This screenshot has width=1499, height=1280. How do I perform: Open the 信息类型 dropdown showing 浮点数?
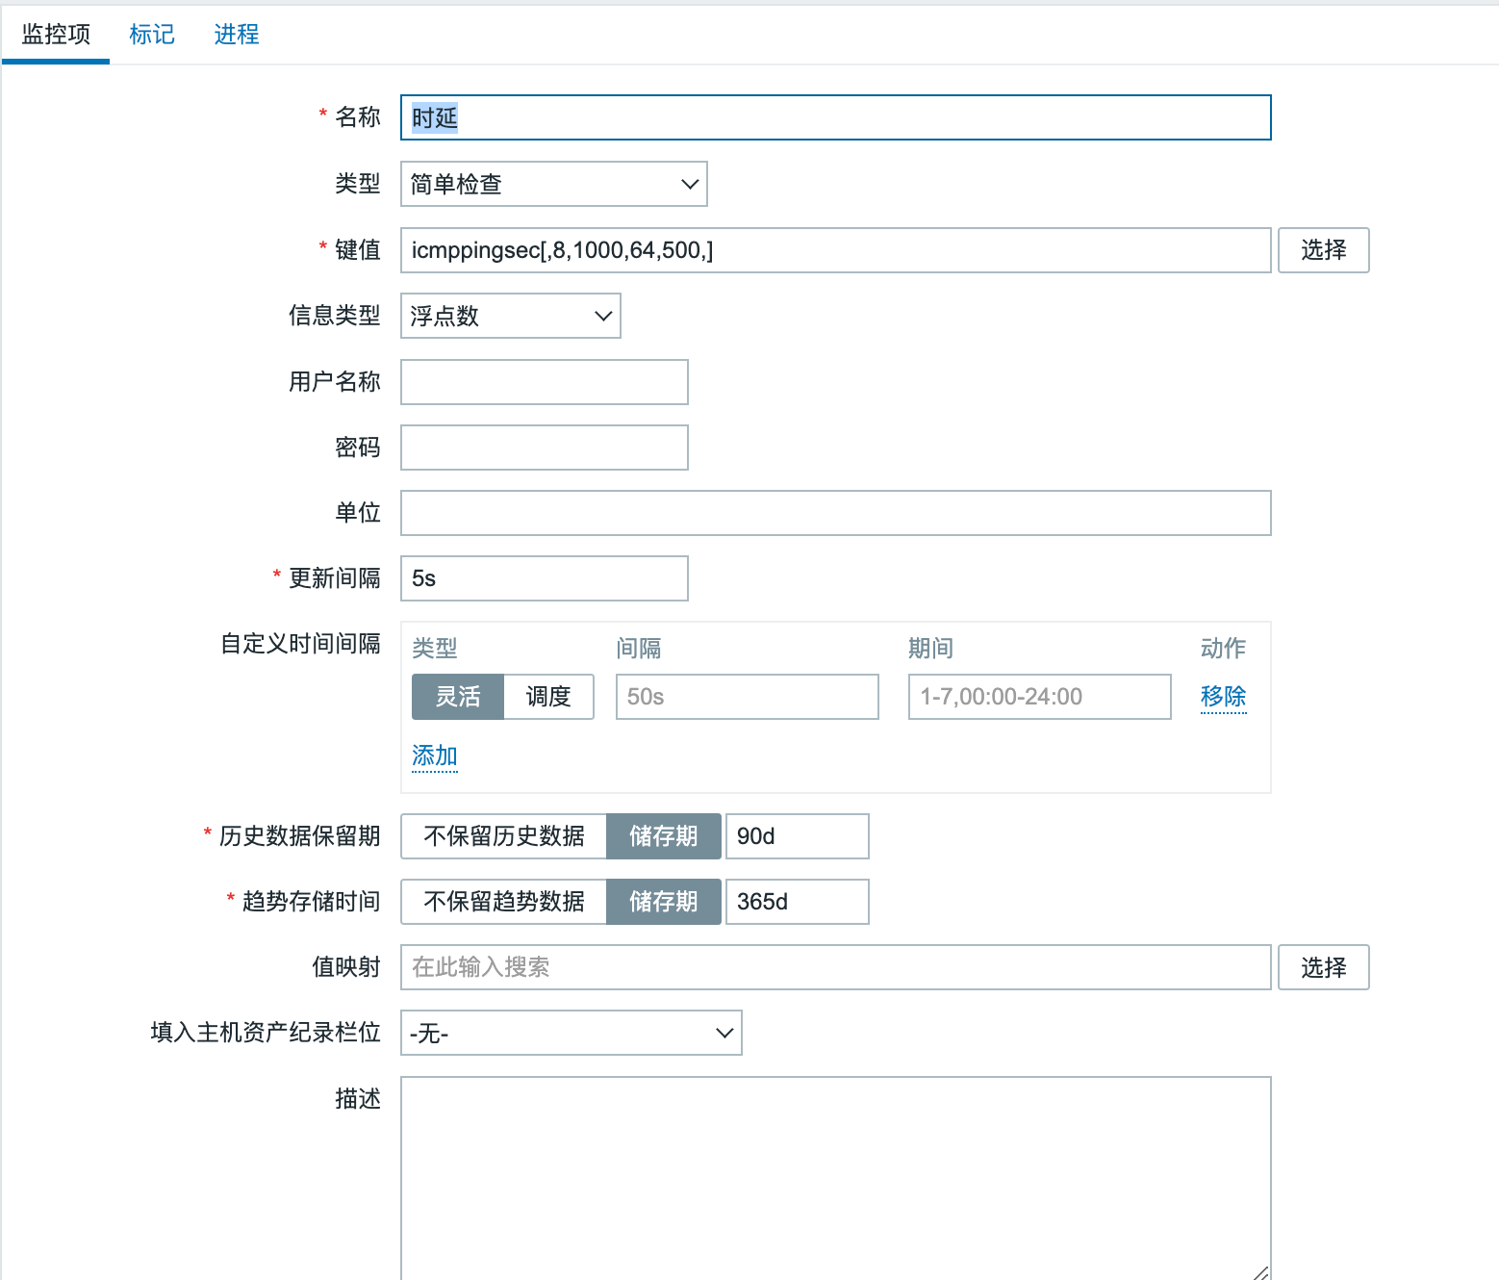[510, 316]
